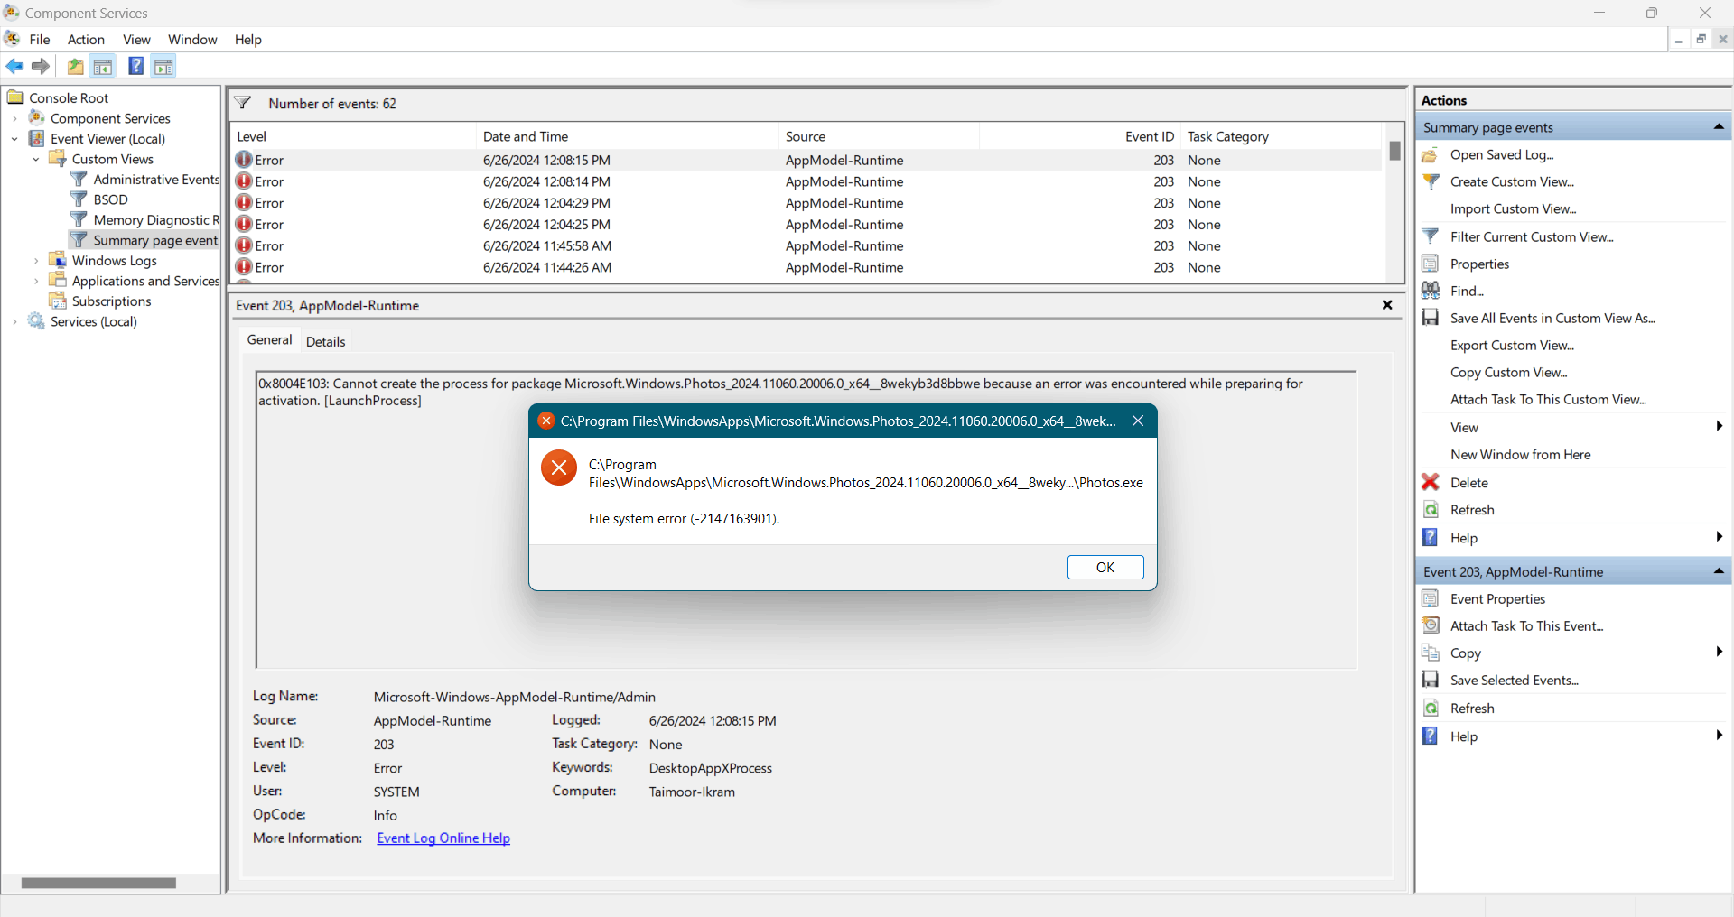Viewport: 1734px width, 917px height.
Task: Select Administrative Events custom view
Action: (x=156, y=180)
